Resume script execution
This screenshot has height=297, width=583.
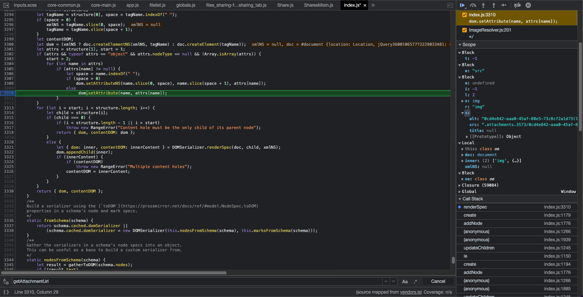(463, 5)
